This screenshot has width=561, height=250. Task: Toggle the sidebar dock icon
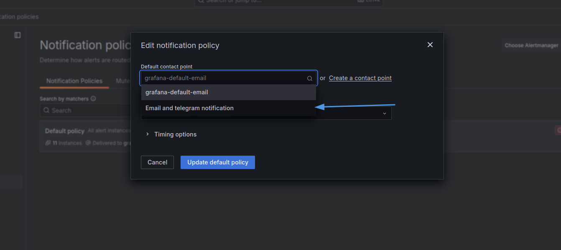point(18,35)
